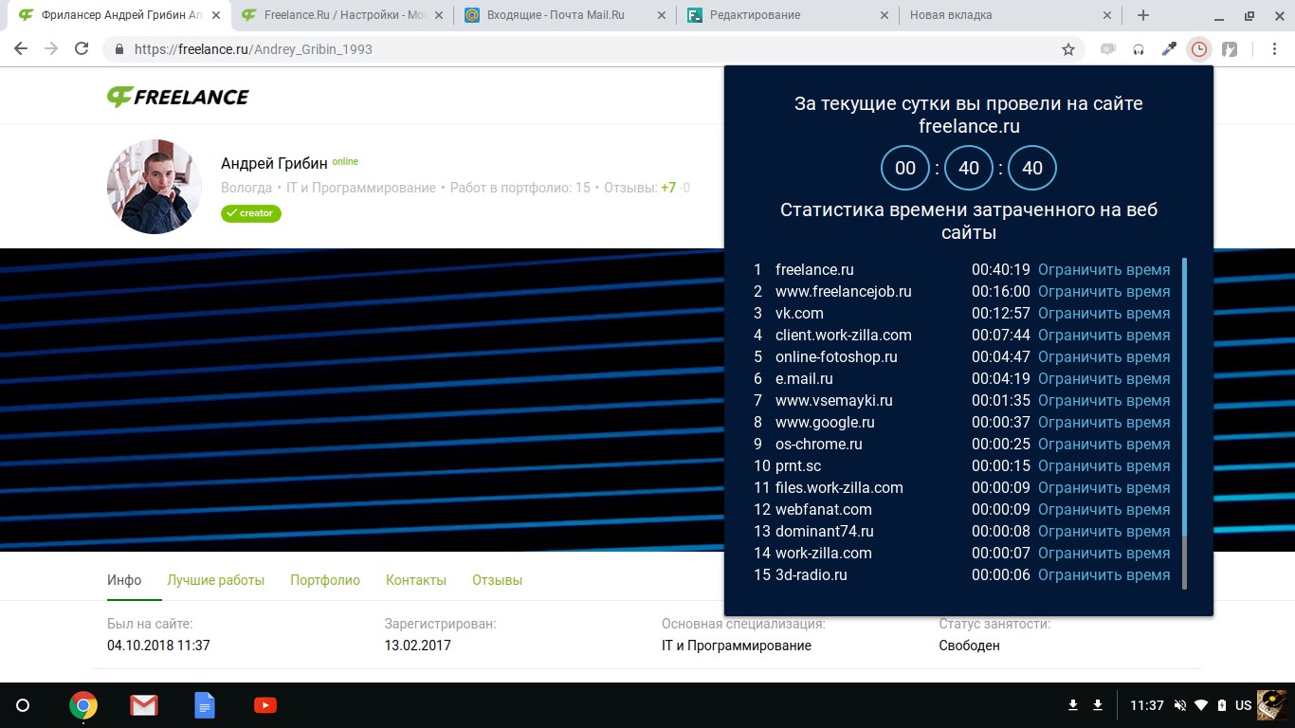This screenshot has width=1295, height=728.
Task: Close the Входящие - Почта Mail.Ru tab
Action: pyautogui.click(x=661, y=15)
